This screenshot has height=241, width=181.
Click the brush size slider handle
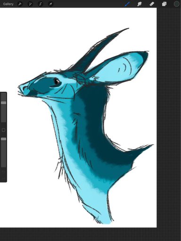coord(4,103)
